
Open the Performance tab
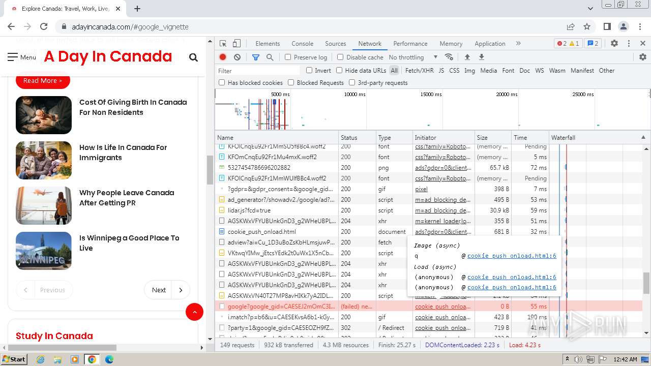tap(410, 44)
